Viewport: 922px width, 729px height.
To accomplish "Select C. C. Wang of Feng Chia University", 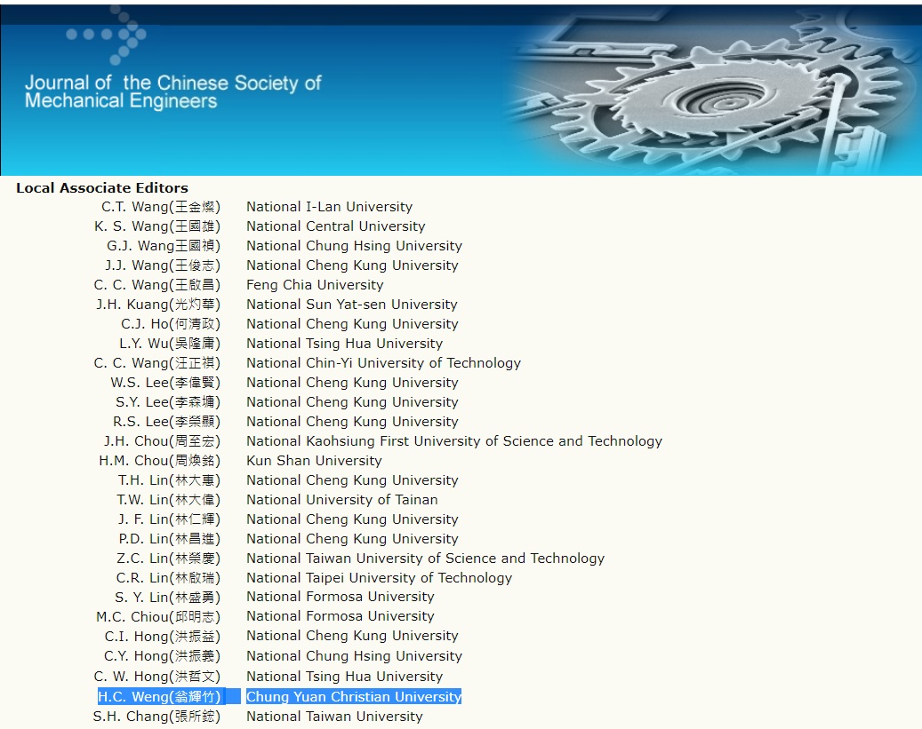I will coord(157,285).
